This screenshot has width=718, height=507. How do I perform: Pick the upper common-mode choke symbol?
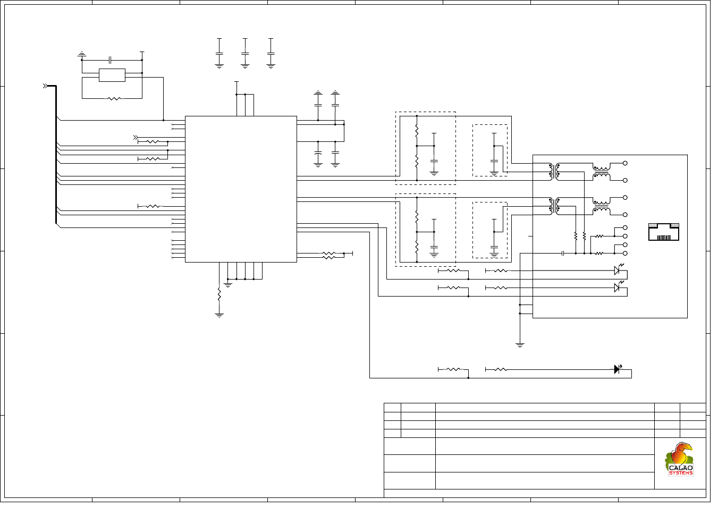(602, 172)
